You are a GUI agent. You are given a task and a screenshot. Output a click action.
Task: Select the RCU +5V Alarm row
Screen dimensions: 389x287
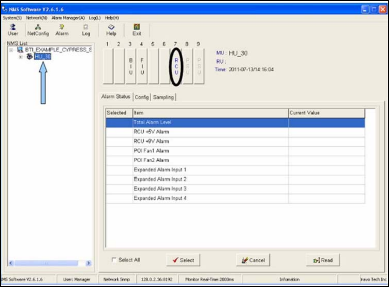click(235, 132)
